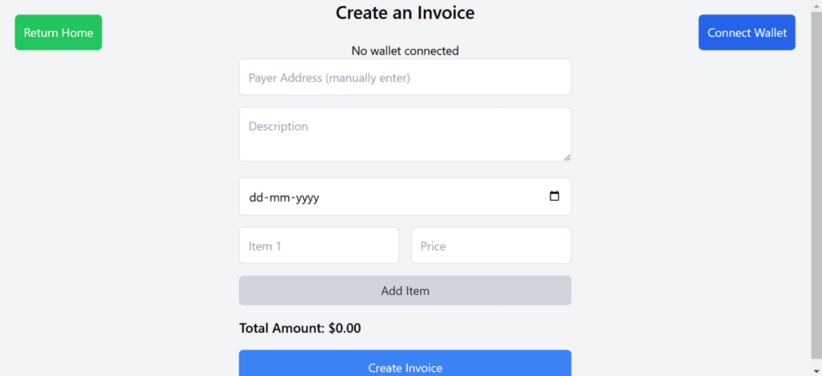Select the Item 1 name field
This screenshot has height=376, width=822.
(x=319, y=246)
